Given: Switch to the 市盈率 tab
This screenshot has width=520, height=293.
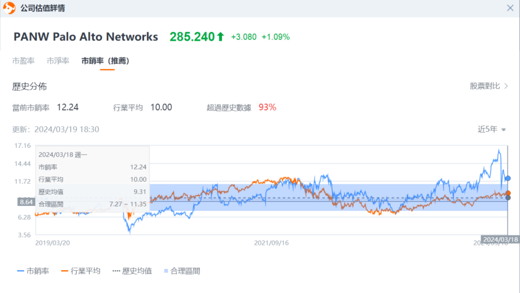Looking at the screenshot, I should pos(23,61).
